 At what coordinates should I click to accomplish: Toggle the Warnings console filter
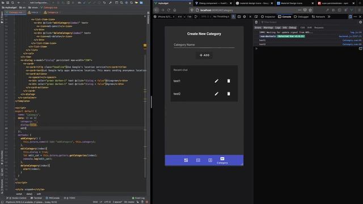coord(268,28)
